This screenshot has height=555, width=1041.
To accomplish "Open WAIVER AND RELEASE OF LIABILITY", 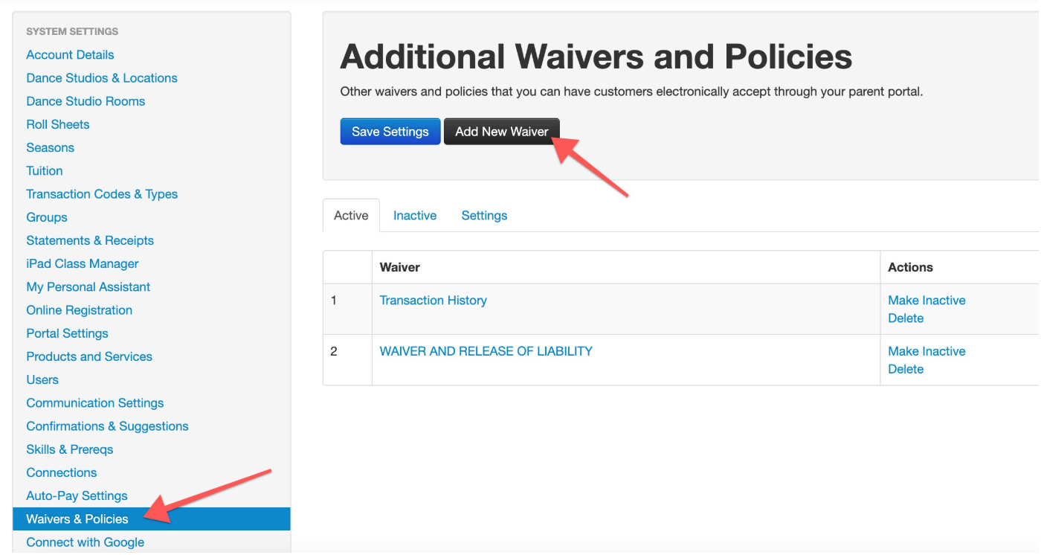I will click(486, 351).
